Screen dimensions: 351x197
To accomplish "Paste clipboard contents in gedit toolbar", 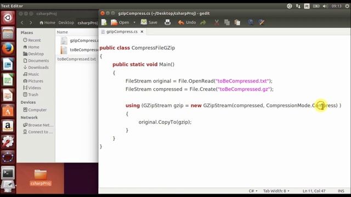I will click(237, 22).
